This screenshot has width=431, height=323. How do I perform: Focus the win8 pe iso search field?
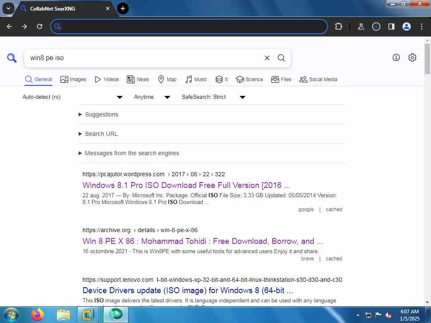(144, 58)
